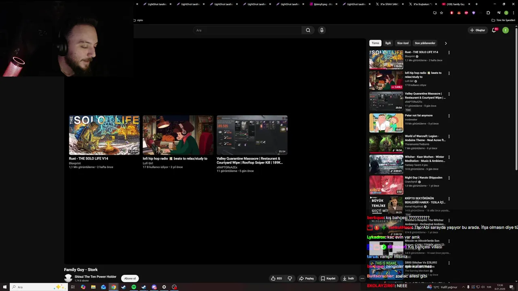Share the video using Paylaş
The height and width of the screenshot is (291, 518).
pos(306,278)
